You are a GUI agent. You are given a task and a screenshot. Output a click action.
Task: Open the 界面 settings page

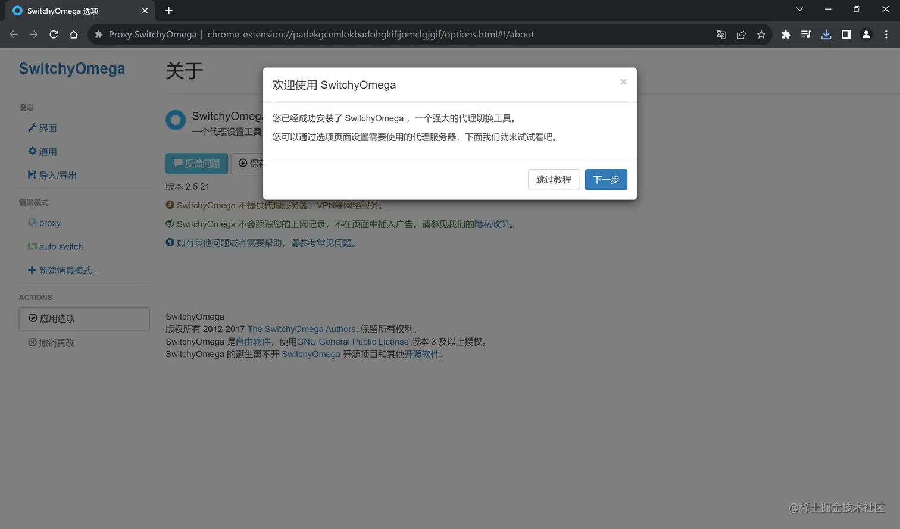[x=48, y=128]
